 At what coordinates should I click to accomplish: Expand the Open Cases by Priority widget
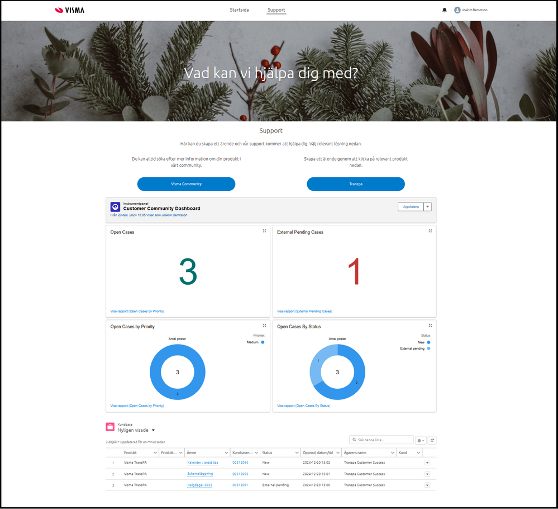[x=264, y=326]
